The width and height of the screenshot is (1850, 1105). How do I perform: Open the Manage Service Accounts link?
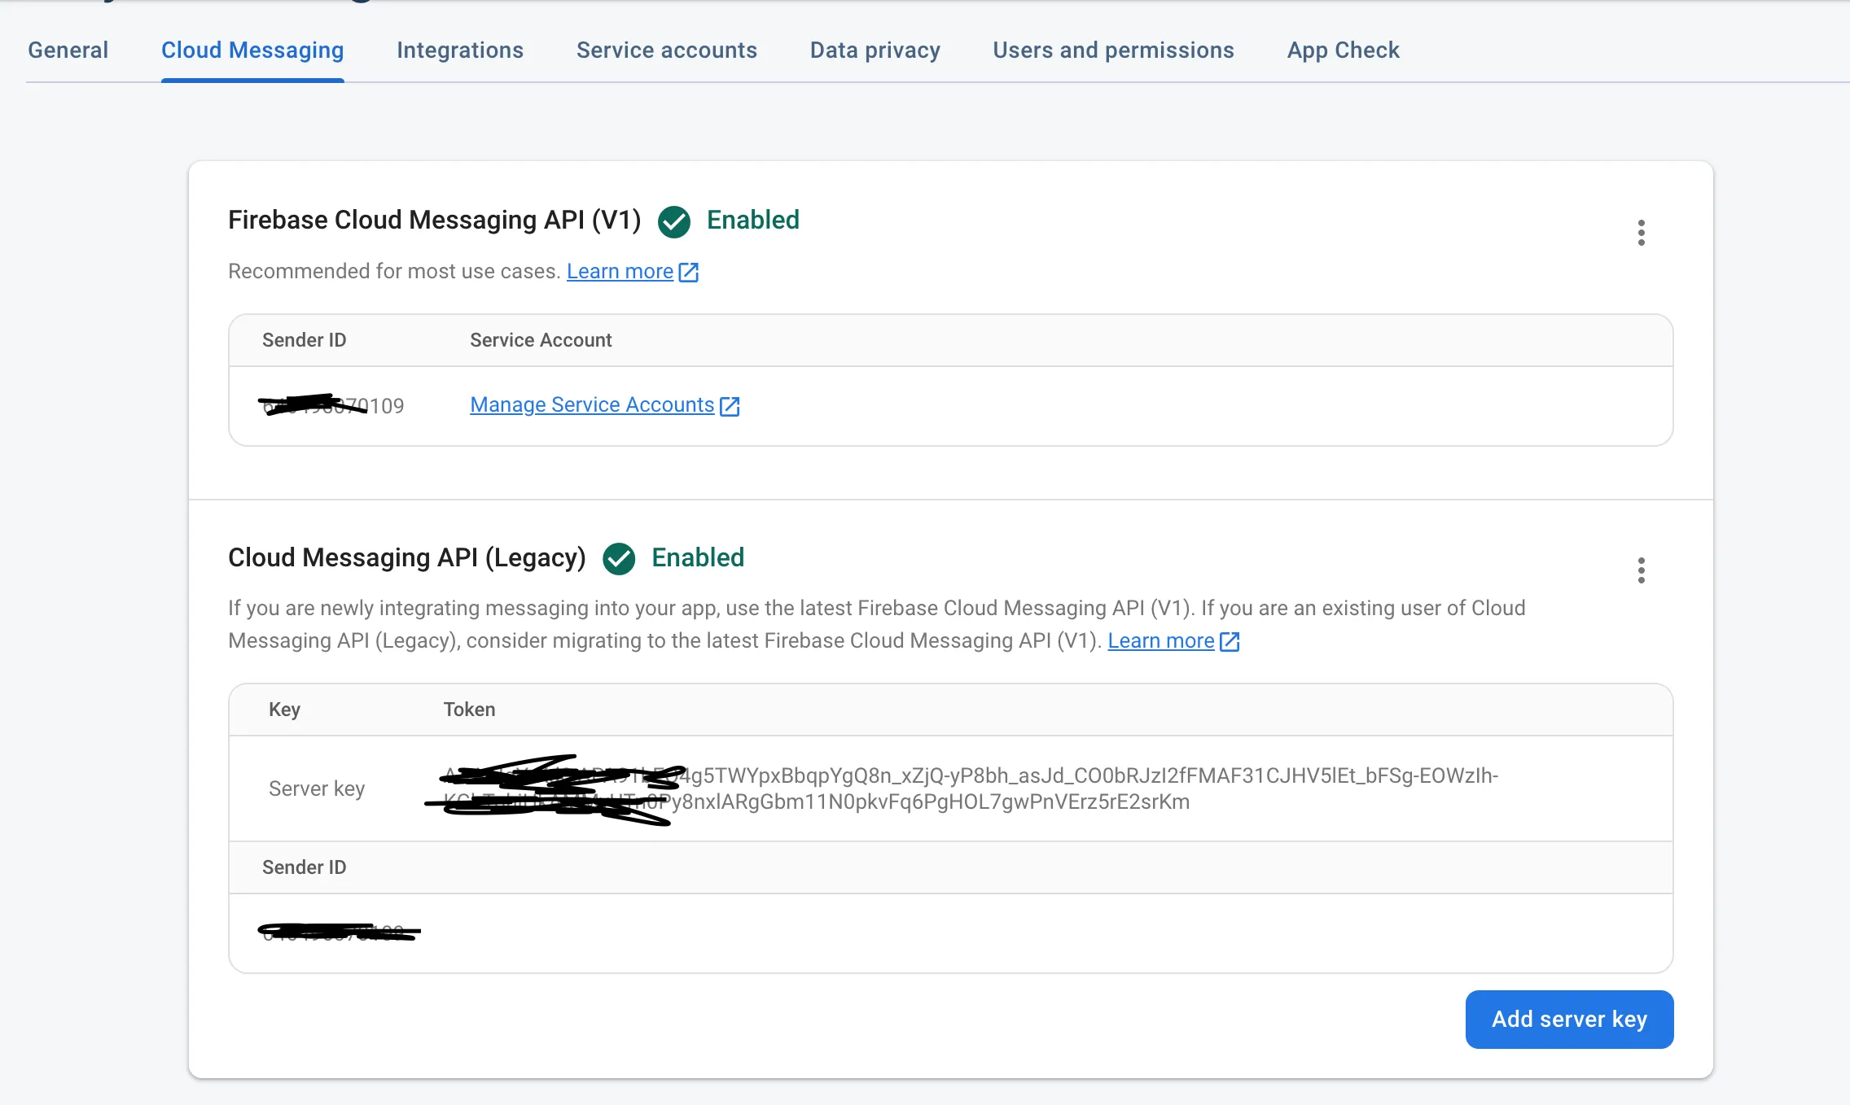(592, 405)
